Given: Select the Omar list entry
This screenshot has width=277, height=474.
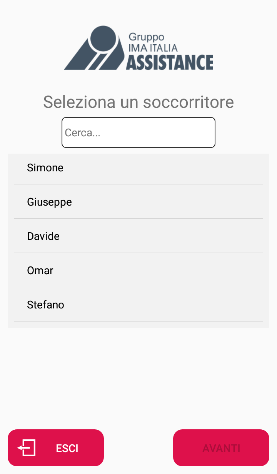Looking at the screenshot, I should click(40, 271).
